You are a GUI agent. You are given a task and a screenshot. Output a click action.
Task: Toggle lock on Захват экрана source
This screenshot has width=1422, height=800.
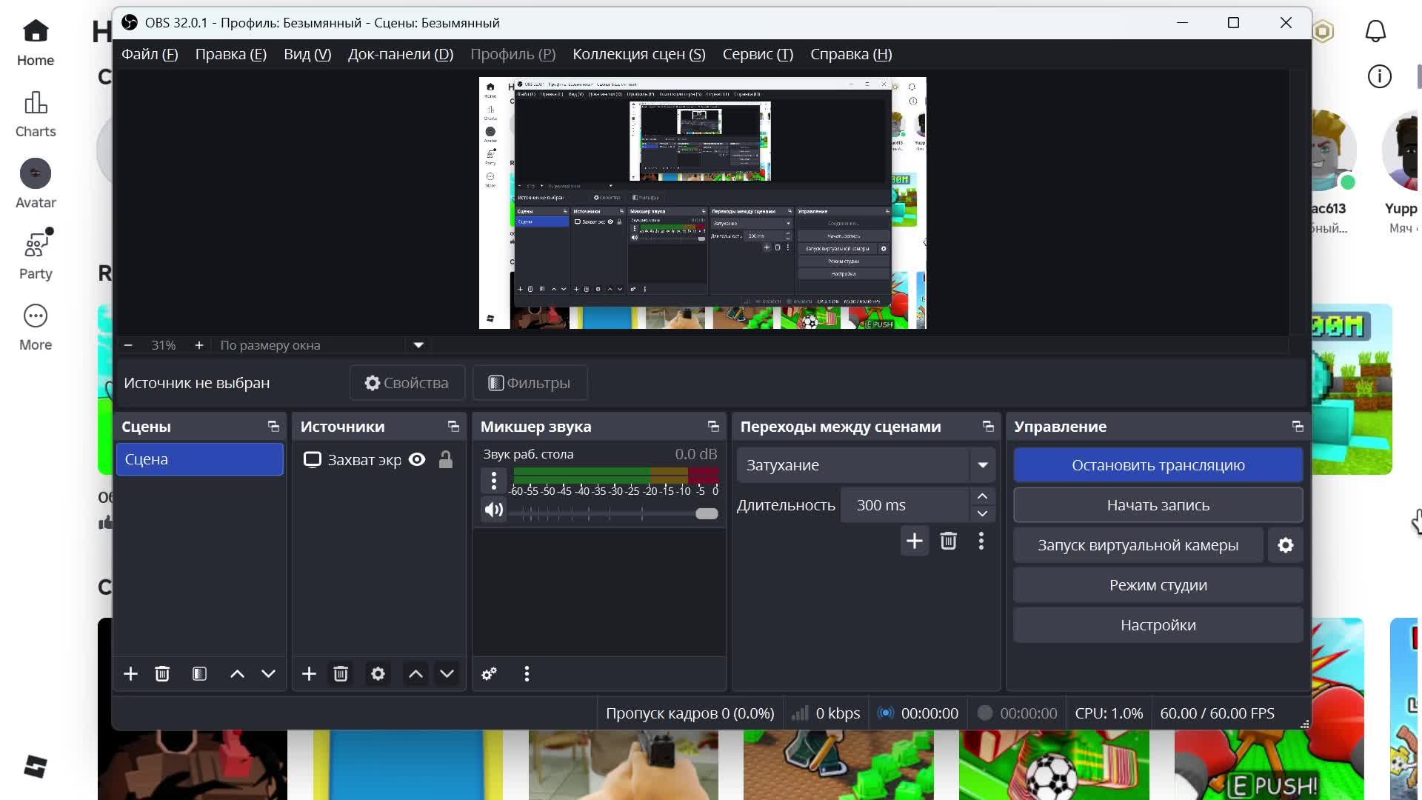[x=446, y=460]
